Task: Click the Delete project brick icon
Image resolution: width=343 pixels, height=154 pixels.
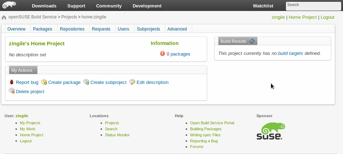Action: click(12, 91)
